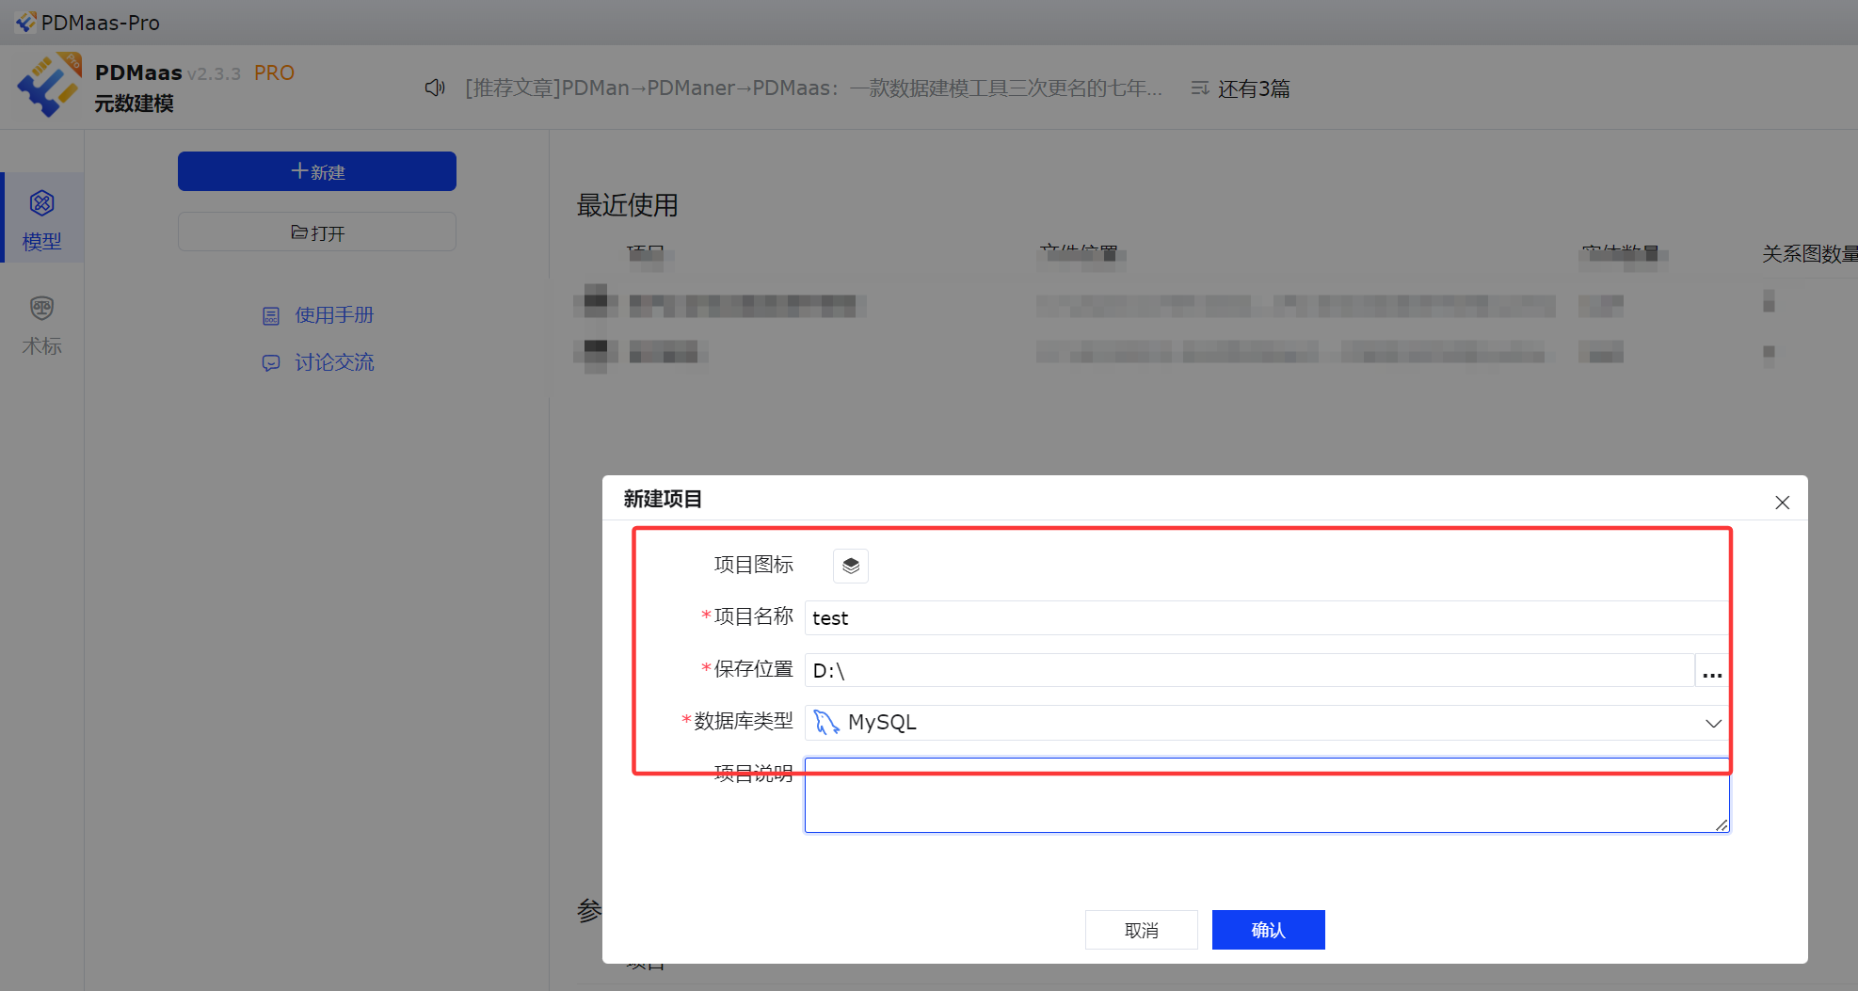Focus the 保存位置 path field
The width and height of the screenshot is (1858, 991).
pos(1250,670)
